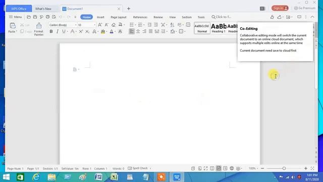Toggle Bold formatting
The width and height of the screenshot is (323, 182).
51,31
